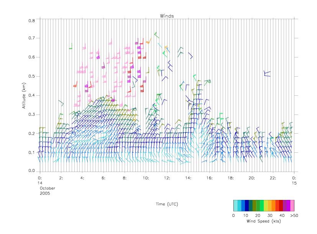Select the '16:' time tick label
The width and height of the screenshot is (317, 234).
coord(209,178)
